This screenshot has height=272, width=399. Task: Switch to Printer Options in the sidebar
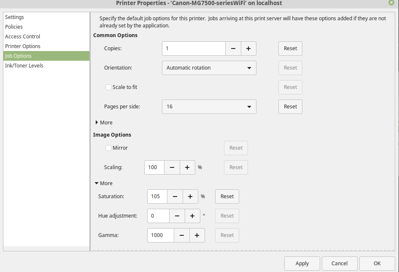[x=23, y=46]
